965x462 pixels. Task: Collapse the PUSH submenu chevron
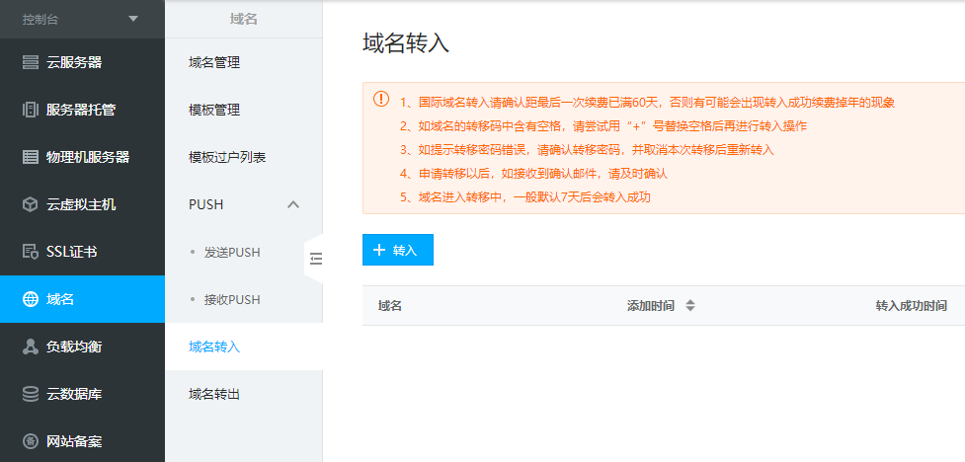click(x=292, y=204)
